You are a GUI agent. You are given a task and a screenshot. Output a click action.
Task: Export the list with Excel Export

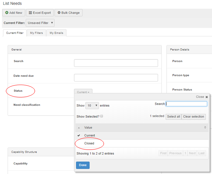39,13
